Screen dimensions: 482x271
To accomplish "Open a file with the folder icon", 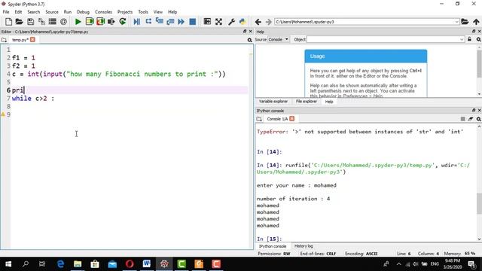I will click(19, 22).
